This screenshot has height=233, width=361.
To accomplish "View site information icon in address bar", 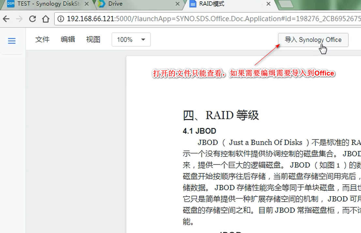I will pyautogui.click(x=61, y=19).
